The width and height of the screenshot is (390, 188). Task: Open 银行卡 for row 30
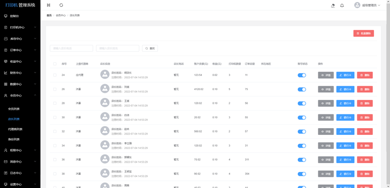(345, 117)
